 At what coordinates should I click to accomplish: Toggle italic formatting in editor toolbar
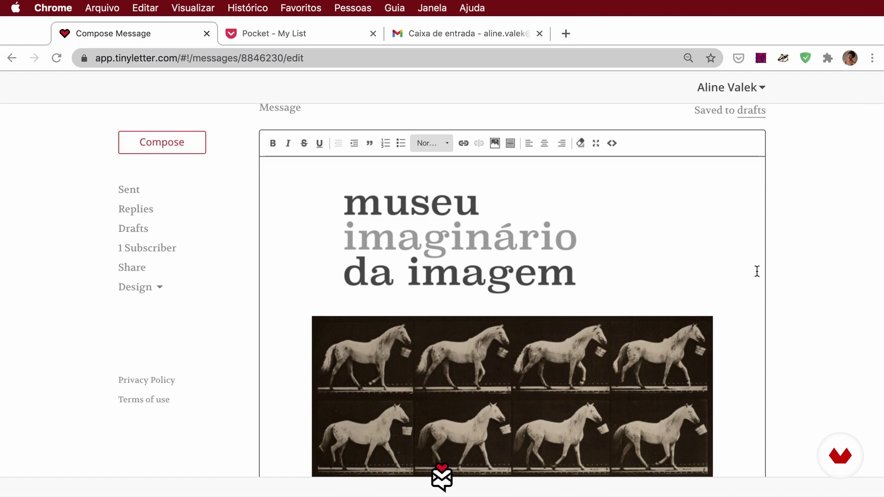click(x=288, y=143)
